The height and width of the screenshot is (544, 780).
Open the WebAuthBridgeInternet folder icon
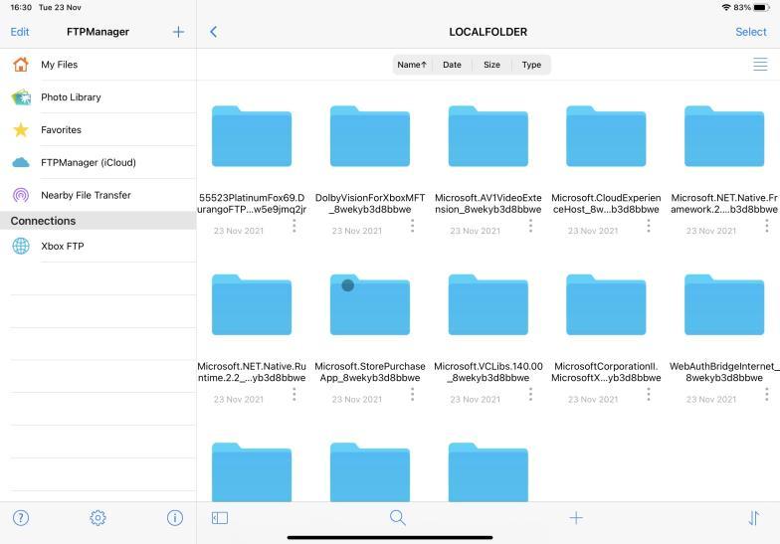pyautogui.click(x=724, y=304)
